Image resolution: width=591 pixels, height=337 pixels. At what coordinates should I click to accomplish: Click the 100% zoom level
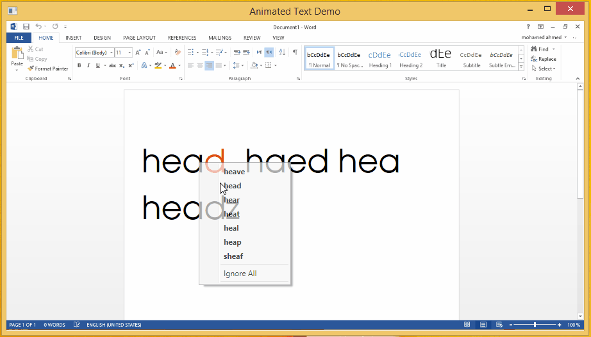click(x=574, y=325)
